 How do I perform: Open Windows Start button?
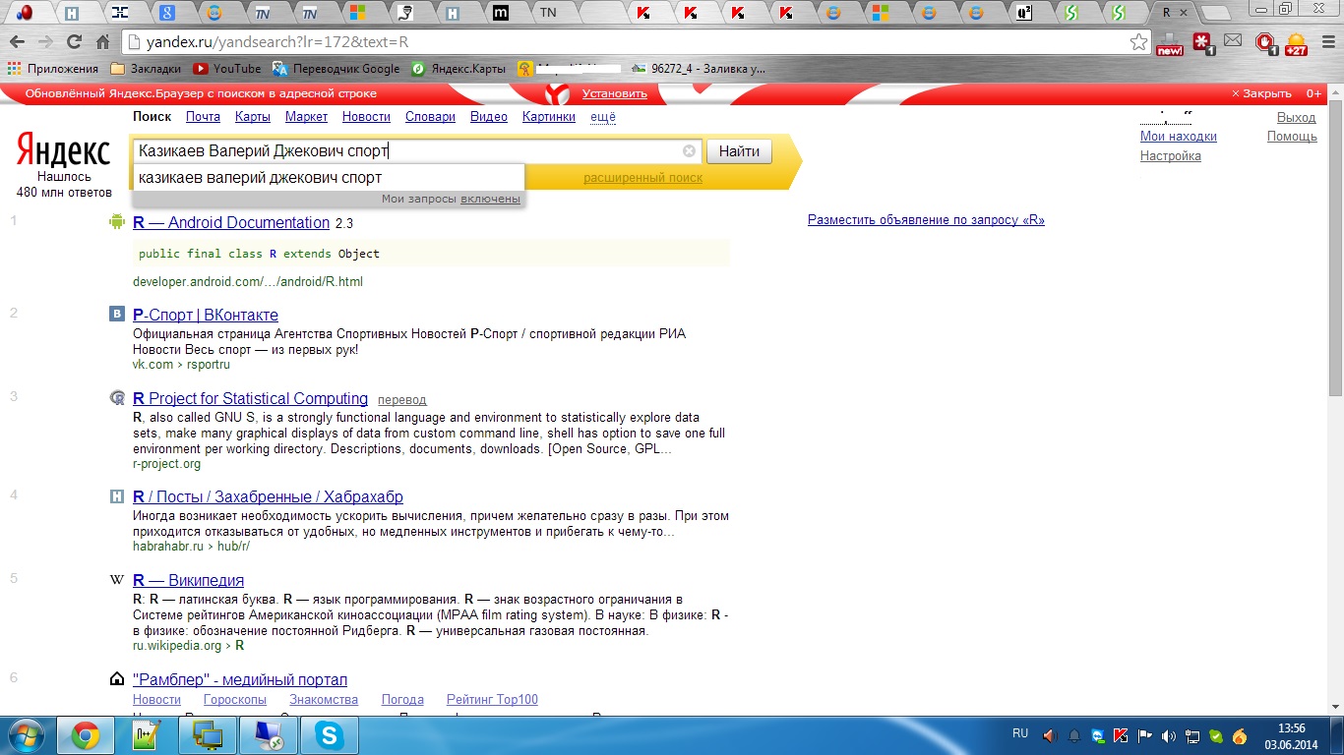(27, 735)
